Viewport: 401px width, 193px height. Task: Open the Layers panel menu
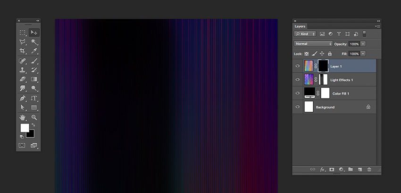[377, 26]
